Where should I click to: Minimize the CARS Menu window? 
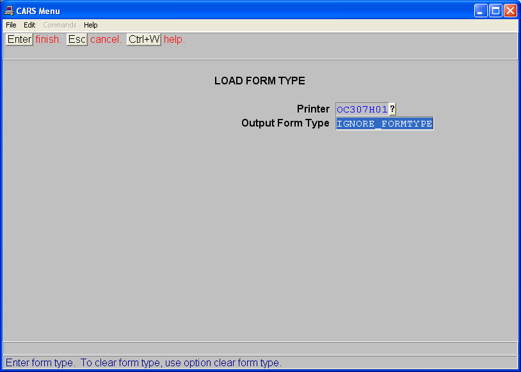(481, 11)
